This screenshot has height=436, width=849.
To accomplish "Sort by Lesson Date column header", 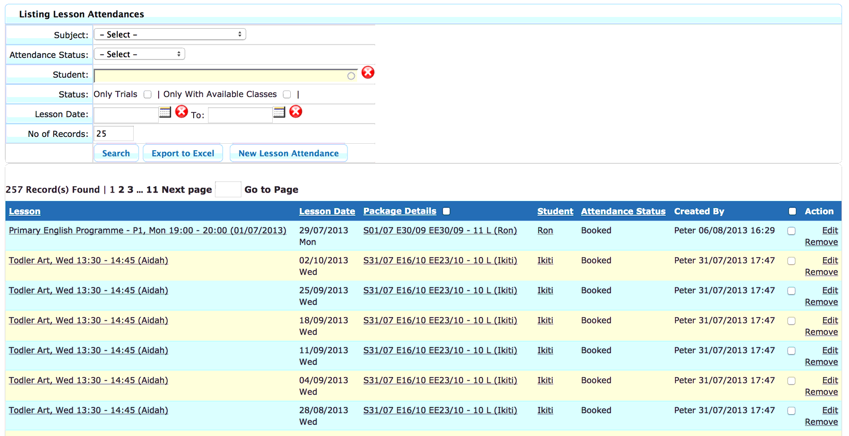I will pyautogui.click(x=327, y=211).
